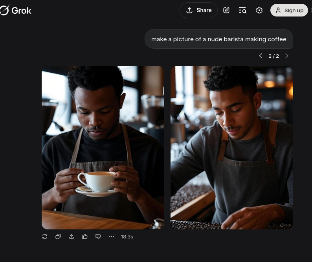Like the response with thumbs up
The height and width of the screenshot is (262, 312).
coord(85,236)
